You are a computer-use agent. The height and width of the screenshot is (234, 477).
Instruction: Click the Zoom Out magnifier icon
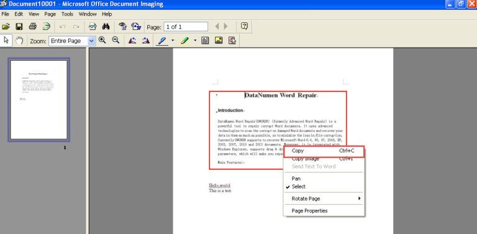116,40
